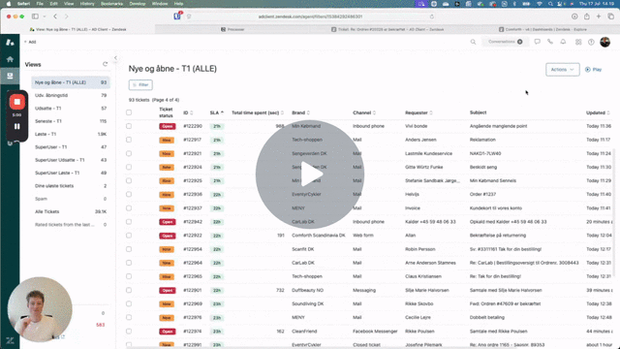Click the Safari address bar
Screen dimensions: 620x349
(x=310, y=16)
